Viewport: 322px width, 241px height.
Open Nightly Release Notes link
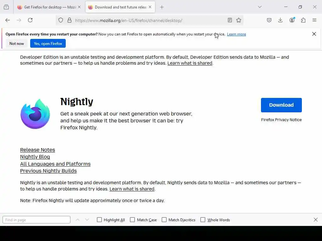coord(38,150)
